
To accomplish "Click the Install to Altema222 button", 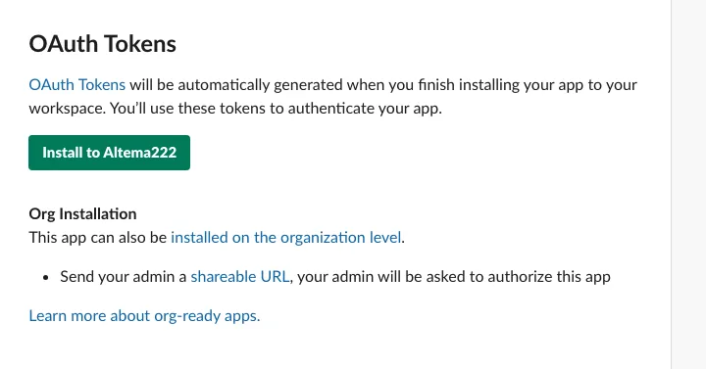I will 109,153.
